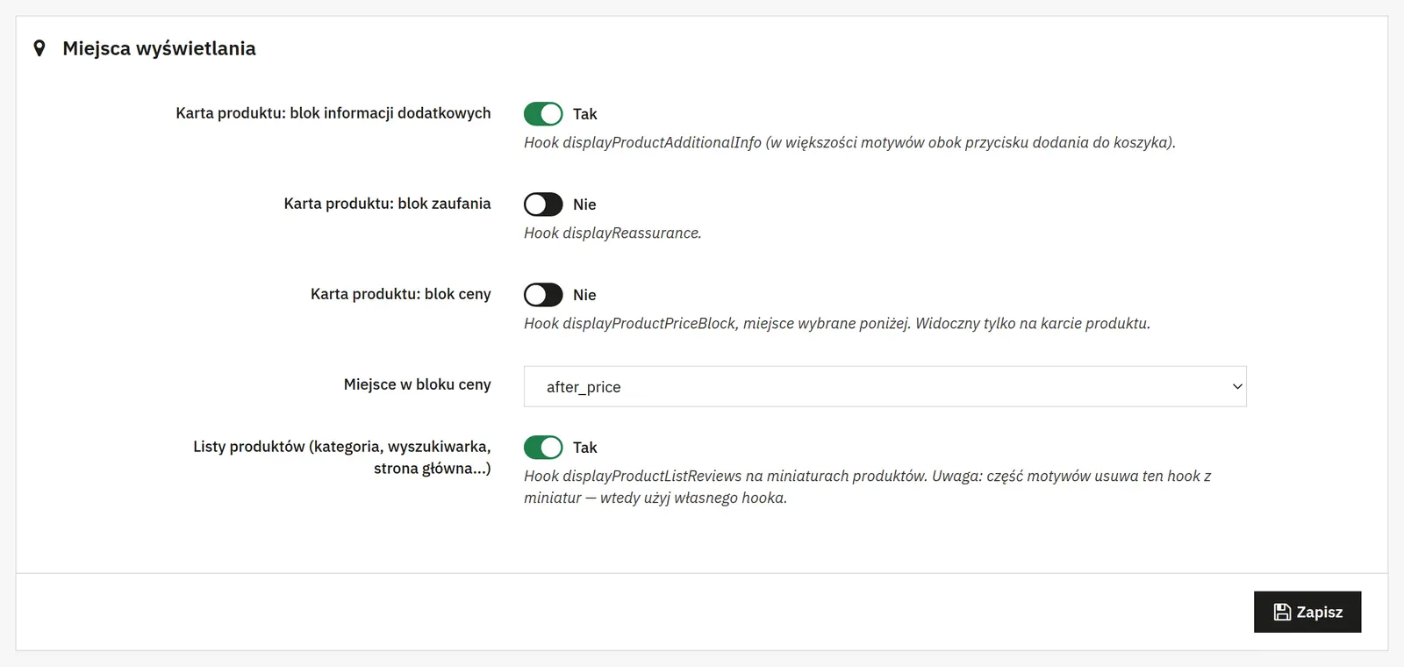
Task: Click the floppy disk icon in Zapisz
Action: (1282, 612)
